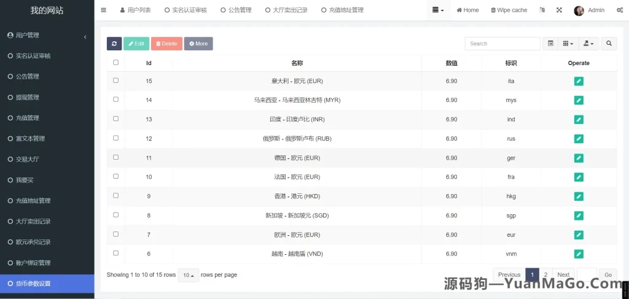Edit row 9 香港 with green pencil icon
This screenshot has height=299, width=629.
pyautogui.click(x=579, y=196)
